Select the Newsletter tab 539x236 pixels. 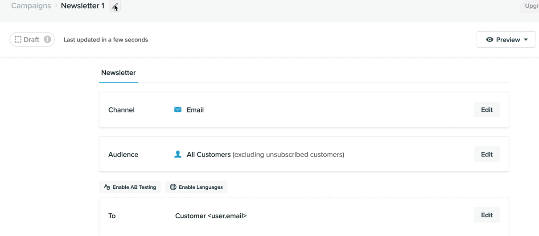119,73
